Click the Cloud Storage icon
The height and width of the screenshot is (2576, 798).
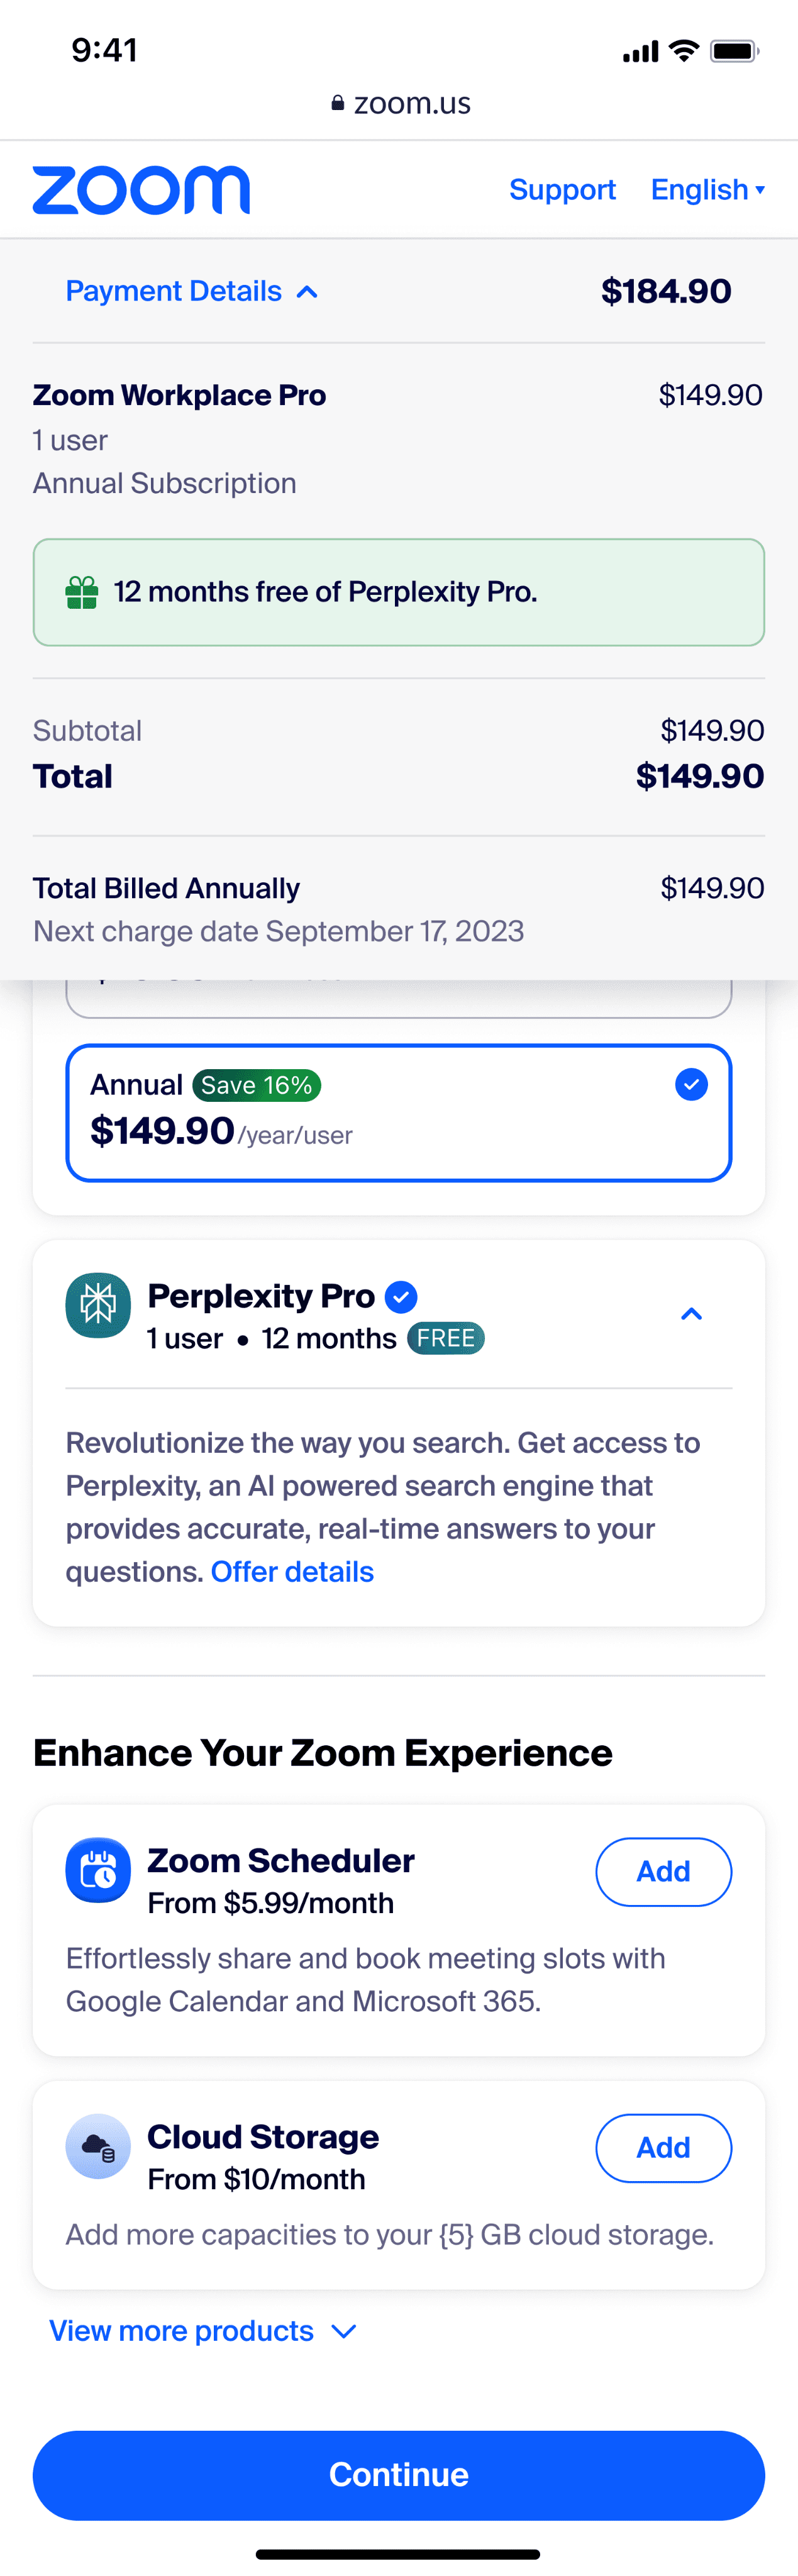coord(98,2146)
